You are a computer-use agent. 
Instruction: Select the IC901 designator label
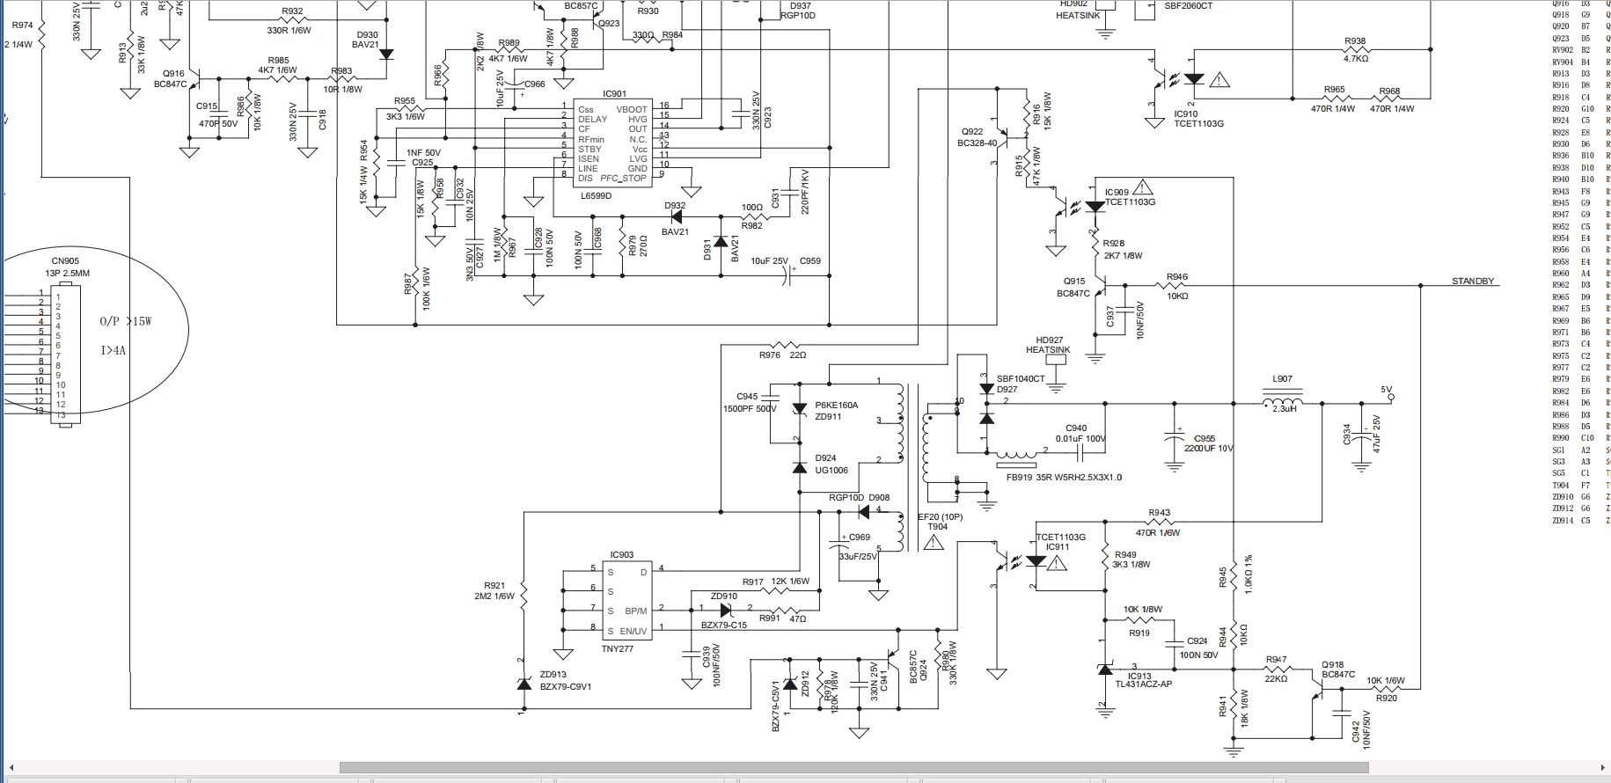(614, 94)
